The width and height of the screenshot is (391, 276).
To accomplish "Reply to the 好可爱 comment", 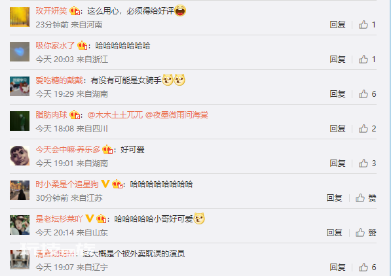I will coord(337,163).
